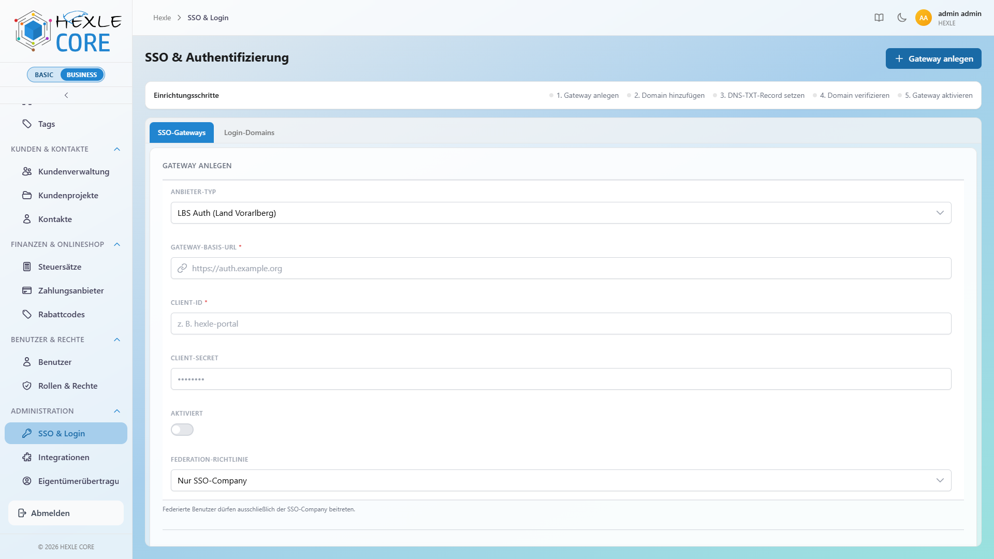Click the Abmelden logout icon
The image size is (994, 559).
22,513
